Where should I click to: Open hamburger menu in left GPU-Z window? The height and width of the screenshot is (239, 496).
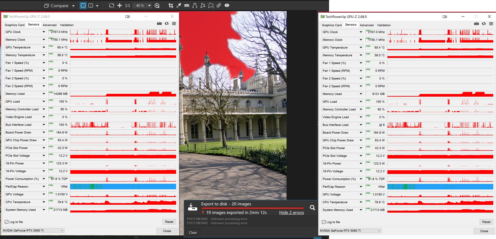pyautogui.click(x=174, y=24)
